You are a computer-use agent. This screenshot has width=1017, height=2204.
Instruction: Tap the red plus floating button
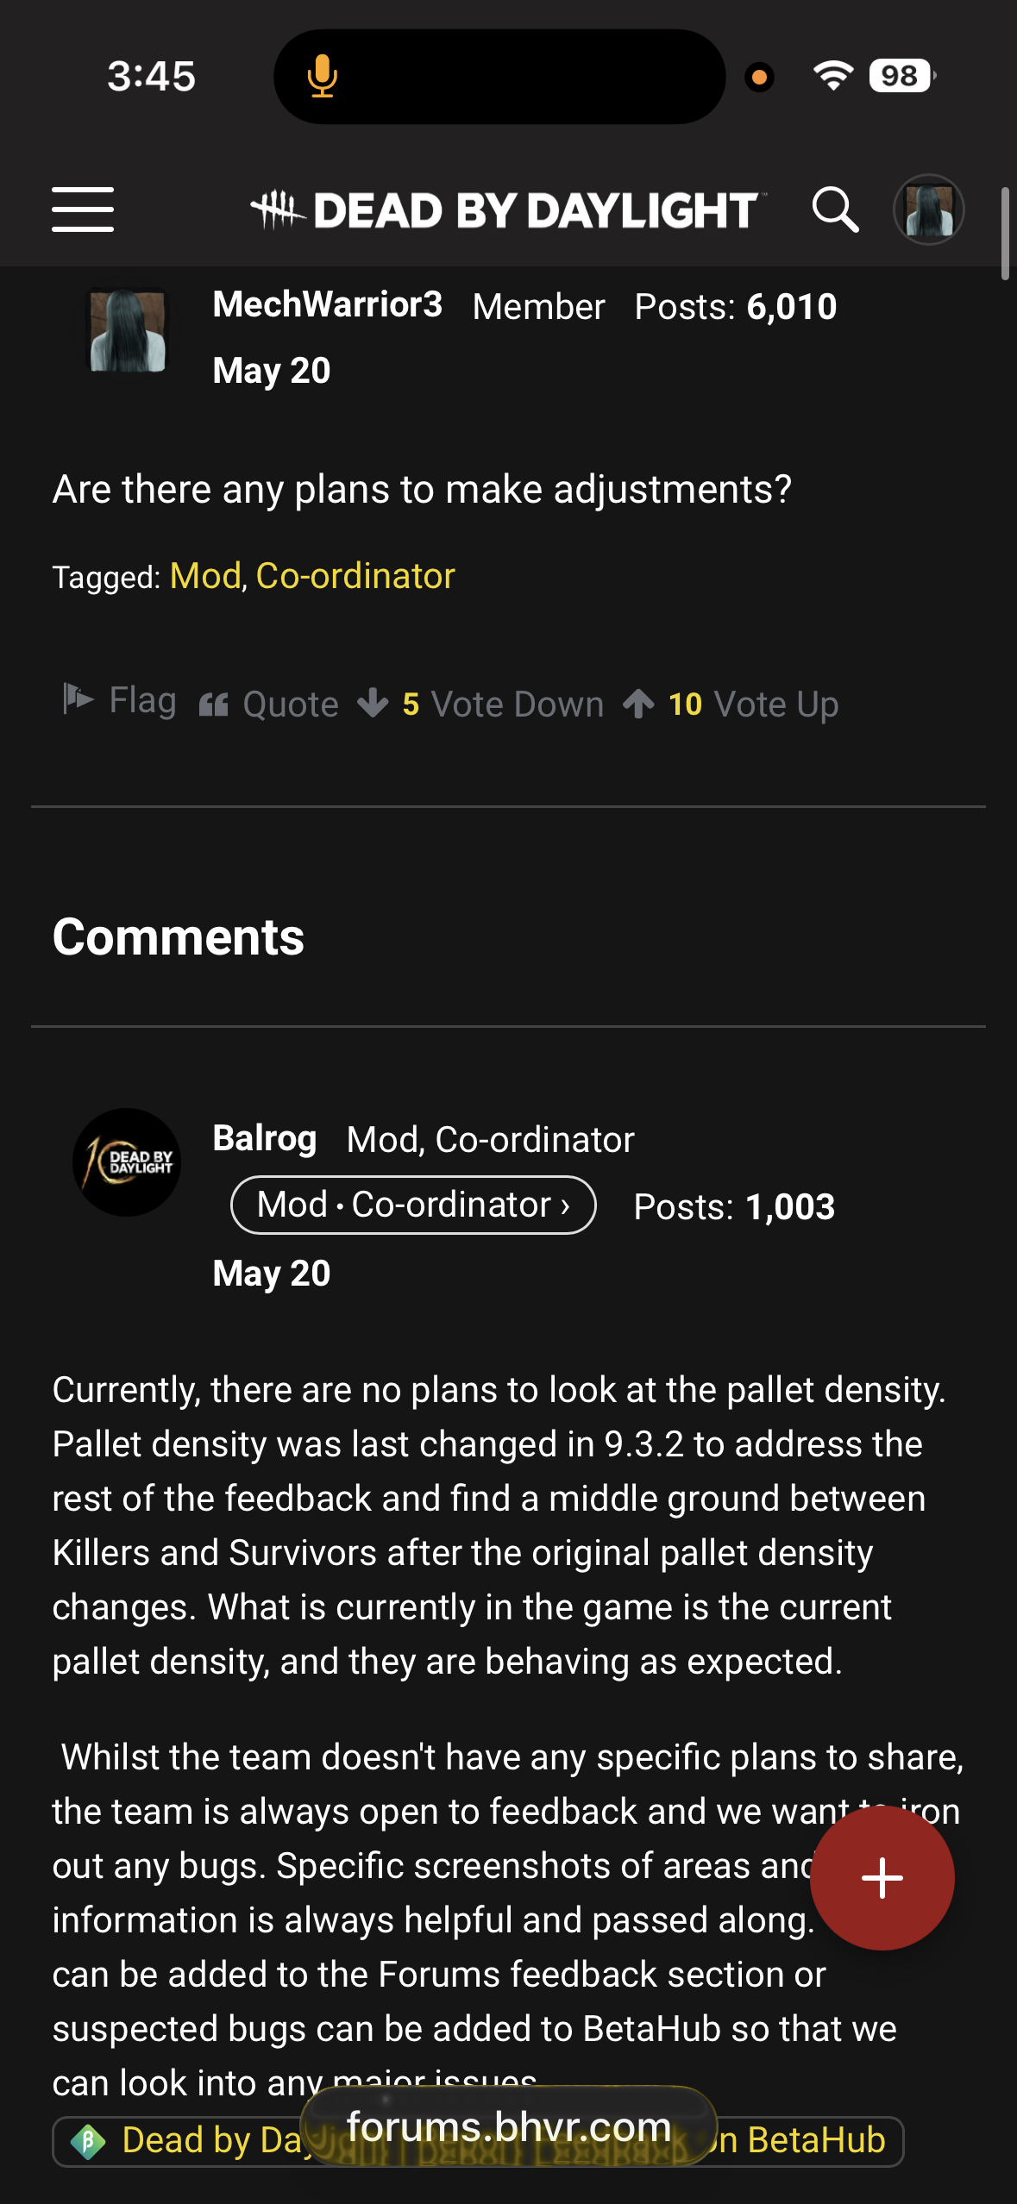point(882,1877)
